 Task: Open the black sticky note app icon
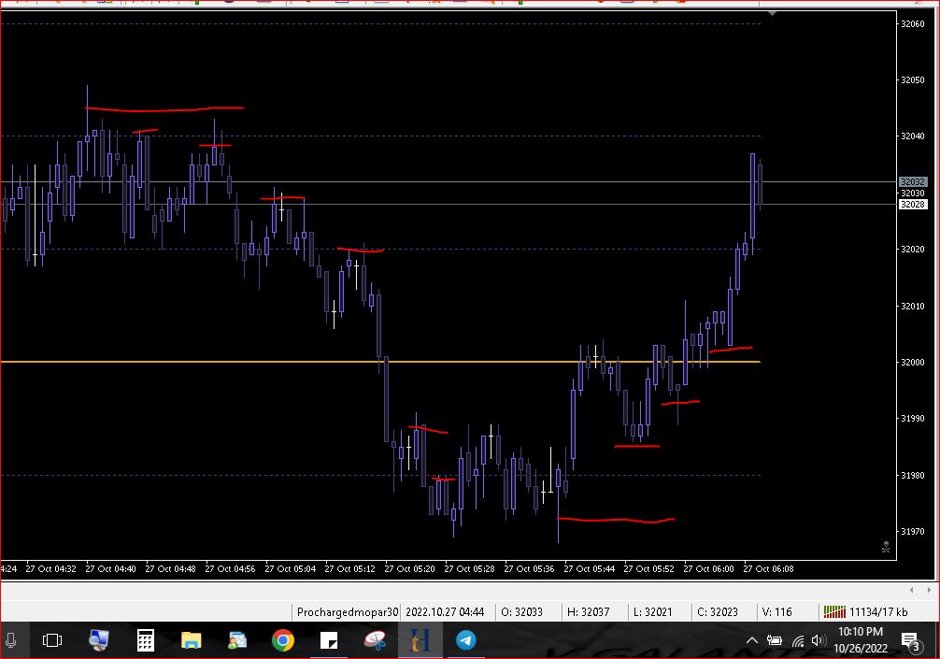point(329,640)
